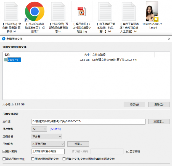Image resolution: width=172 pixels, height=166 pixels.
Task: Click the 浏览(B)... button
Action: point(159,122)
